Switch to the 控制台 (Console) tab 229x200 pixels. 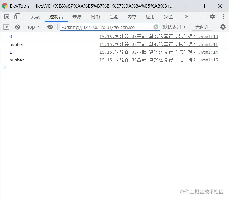[x=56, y=17]
